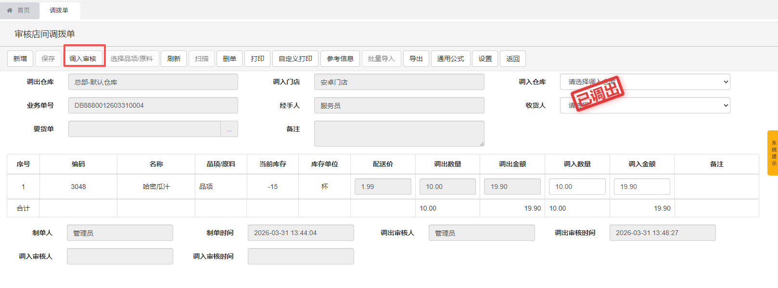The width and height of the screenshot is (778, 288).
Task: Click the 删单 toolbar button
Action: coord(230,59)
